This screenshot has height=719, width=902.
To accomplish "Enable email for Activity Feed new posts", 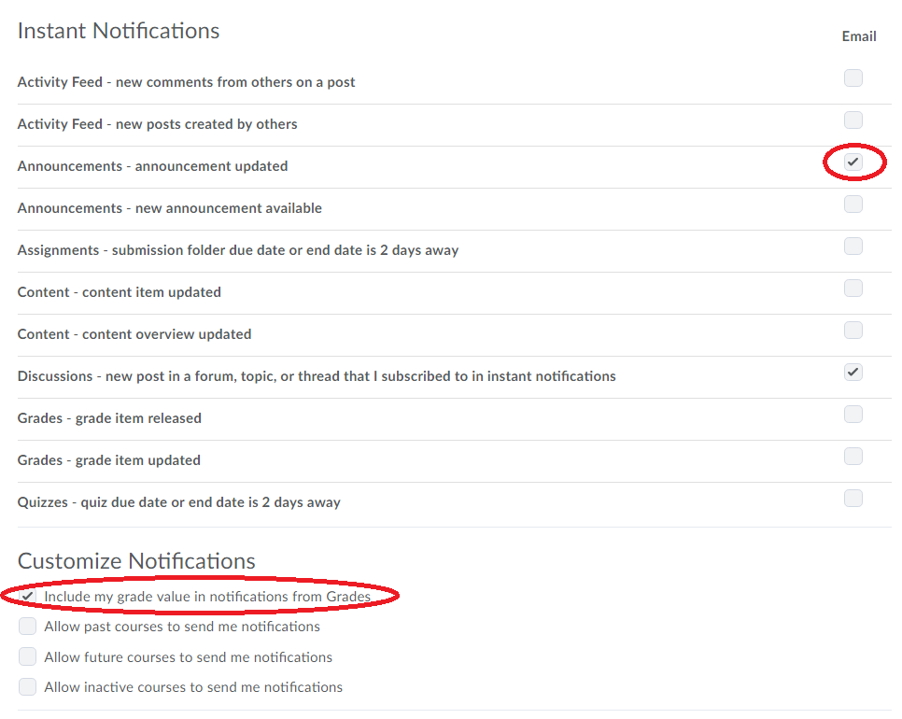I will [x=853, y=120].
